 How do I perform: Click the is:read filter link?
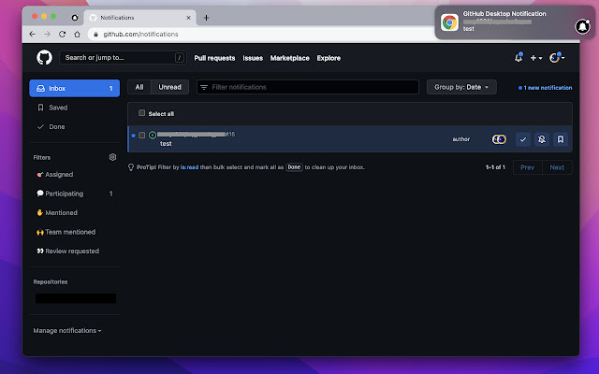(x=189, y=167)
